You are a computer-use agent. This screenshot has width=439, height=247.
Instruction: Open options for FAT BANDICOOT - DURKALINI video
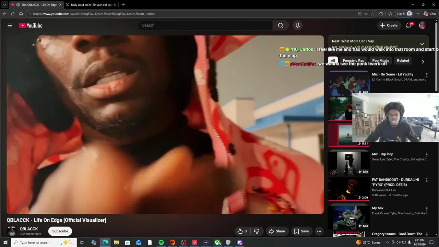click(x=427, y=180)
